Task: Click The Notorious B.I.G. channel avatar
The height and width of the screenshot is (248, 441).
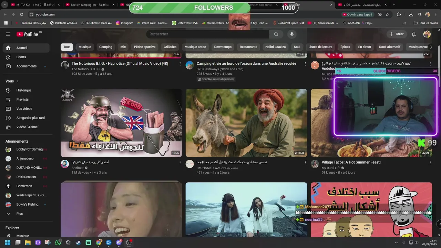Action: point(65,65)
